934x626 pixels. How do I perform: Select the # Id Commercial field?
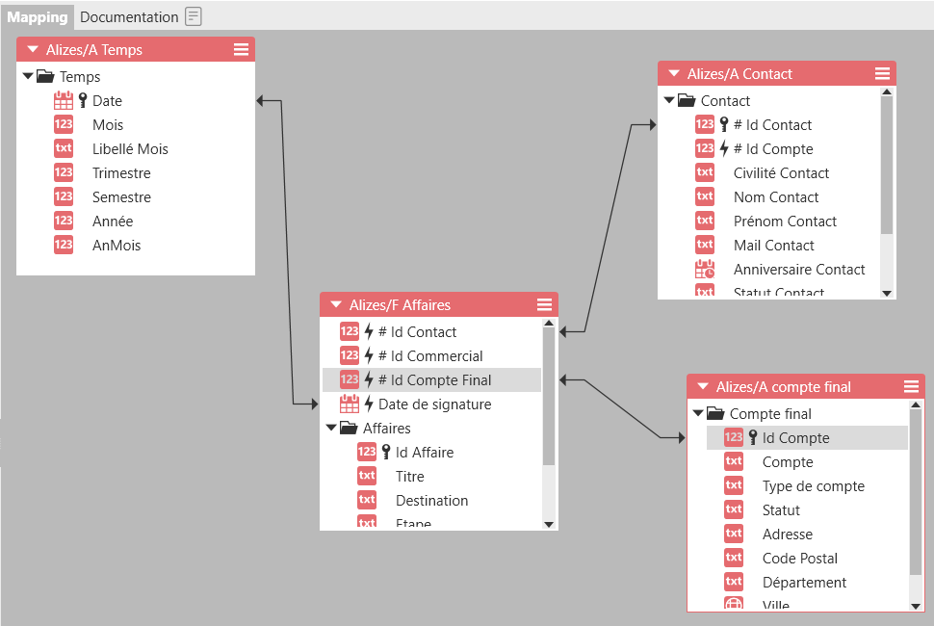coord(430,355)
